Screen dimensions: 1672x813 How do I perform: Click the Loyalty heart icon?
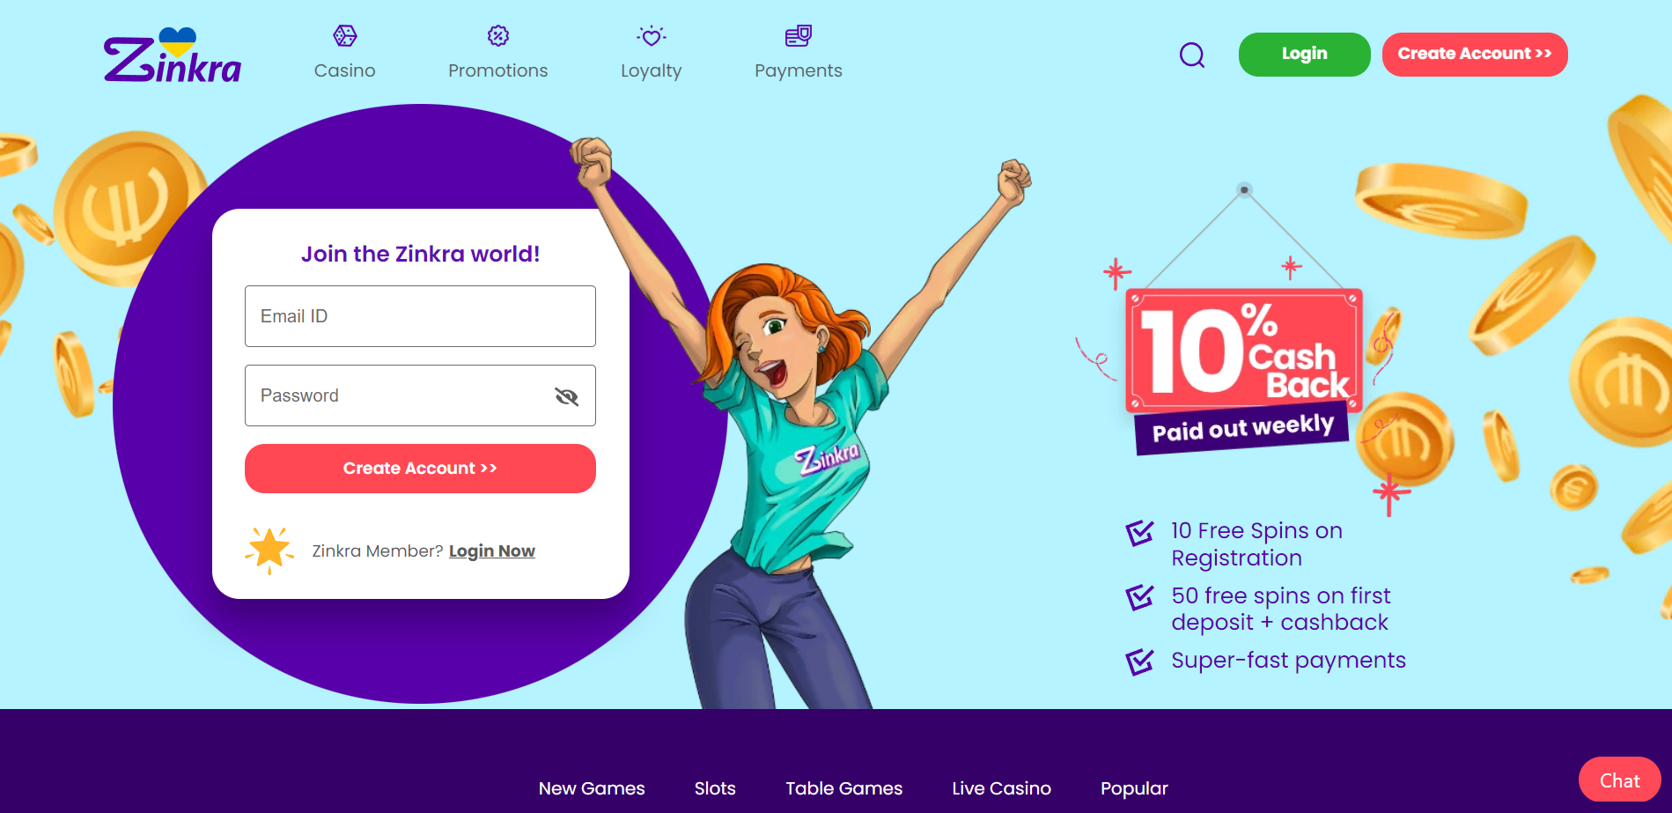click(x=652, y=36)
